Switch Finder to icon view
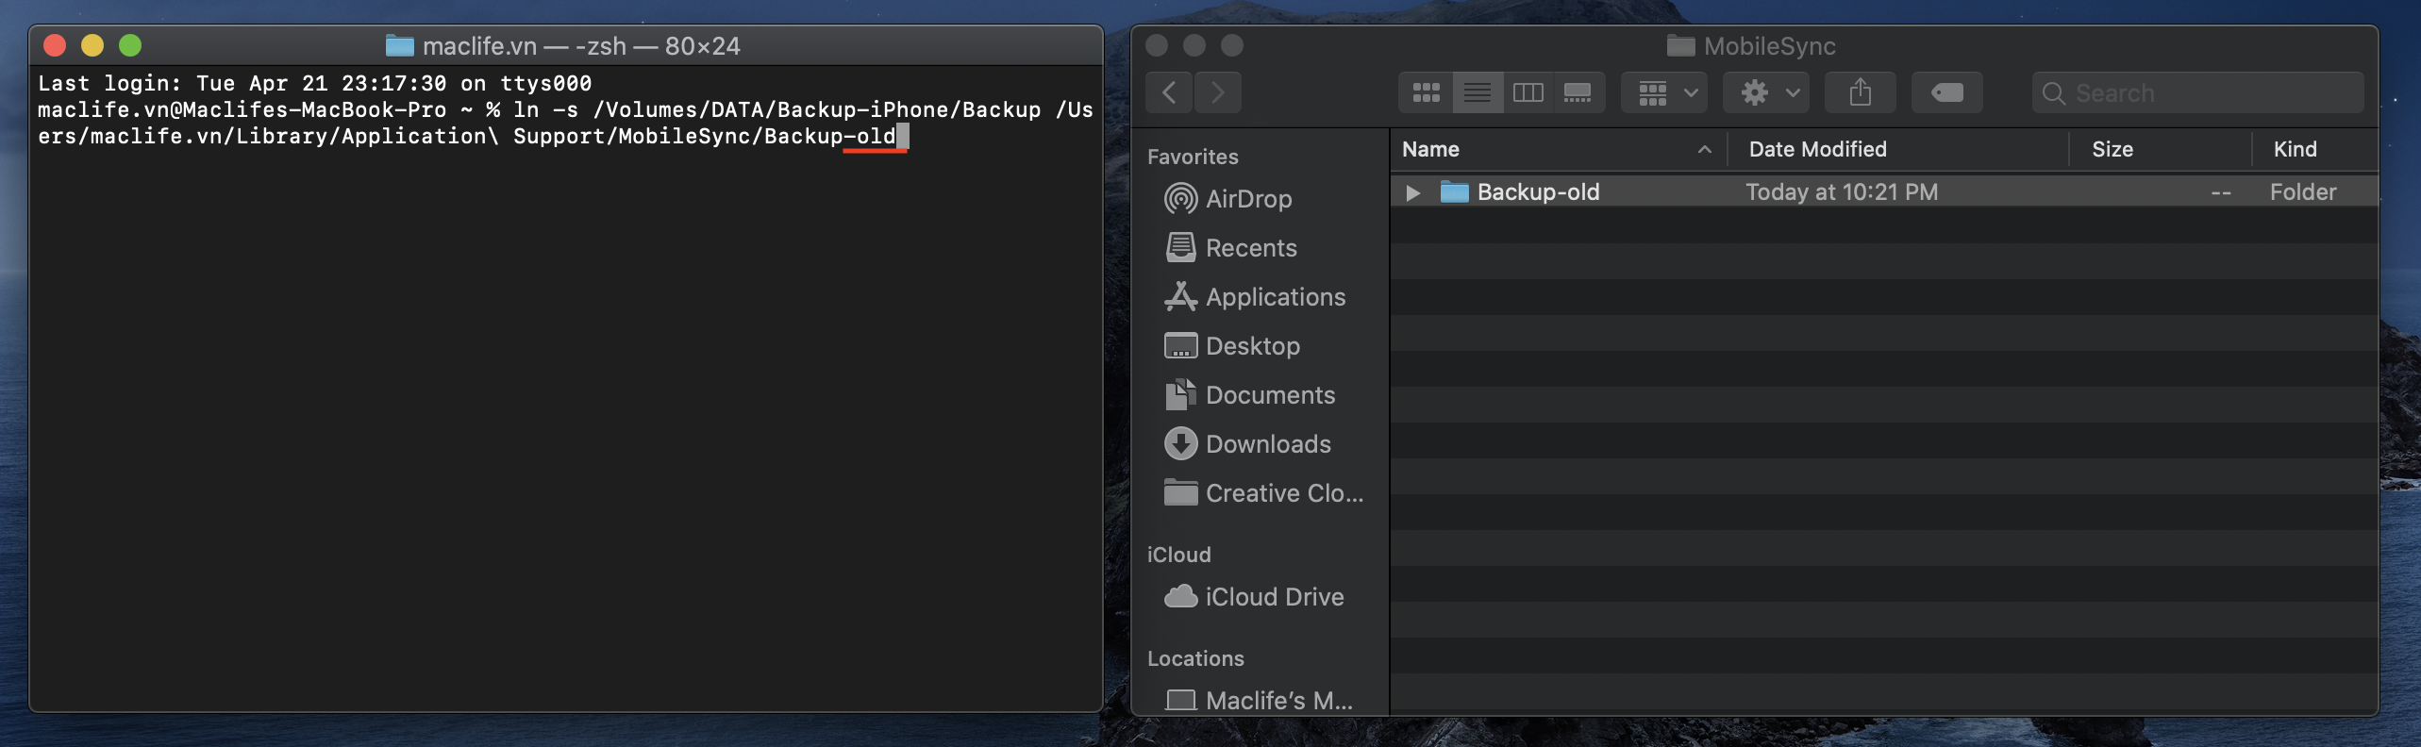This screenshot has height=747, width=2421. tap(1426, 92)
